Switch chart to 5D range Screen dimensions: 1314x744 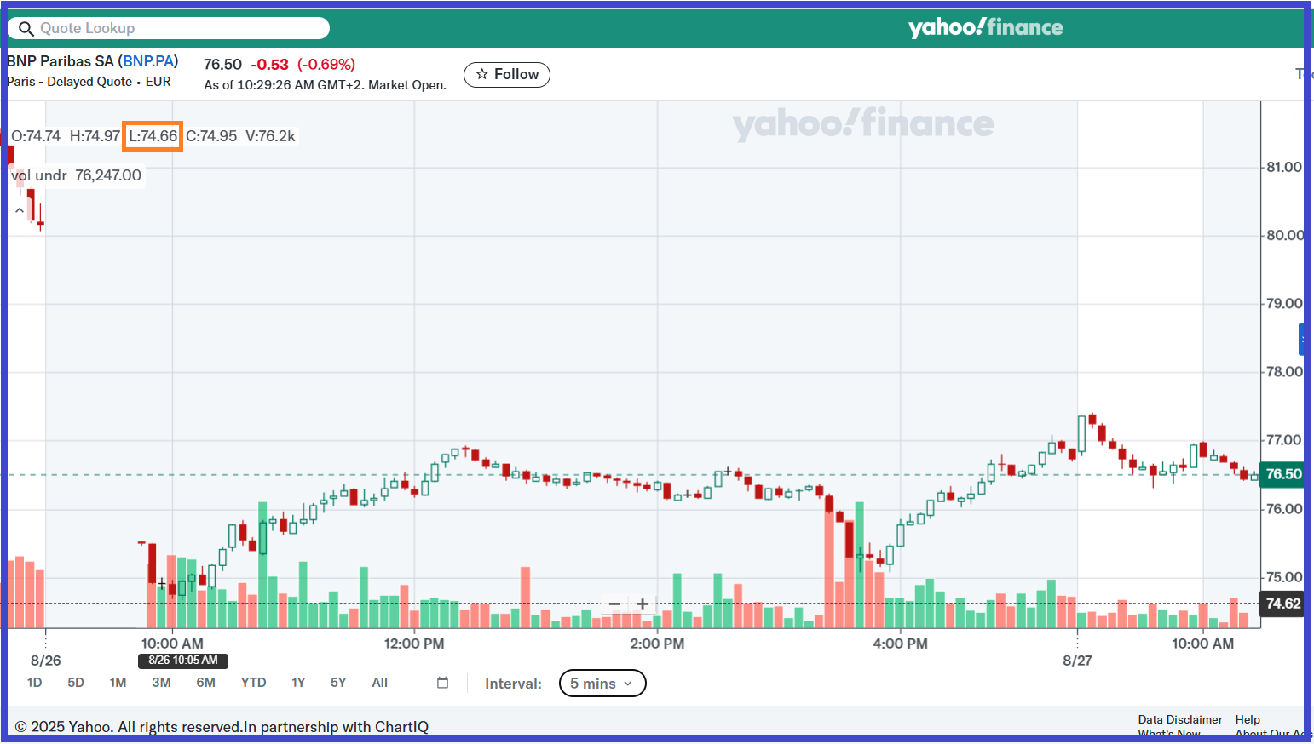click(x=76, y=683)
